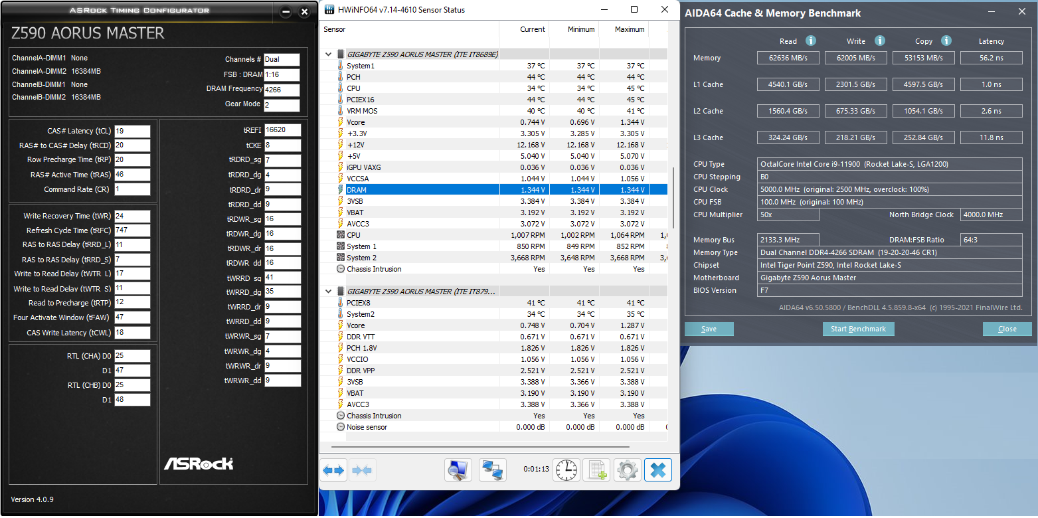The width and height of the screenshot is (1038, 518).
Task: Click thermometer icon of PCIEX8 row
Action: [x=341, y=303]
